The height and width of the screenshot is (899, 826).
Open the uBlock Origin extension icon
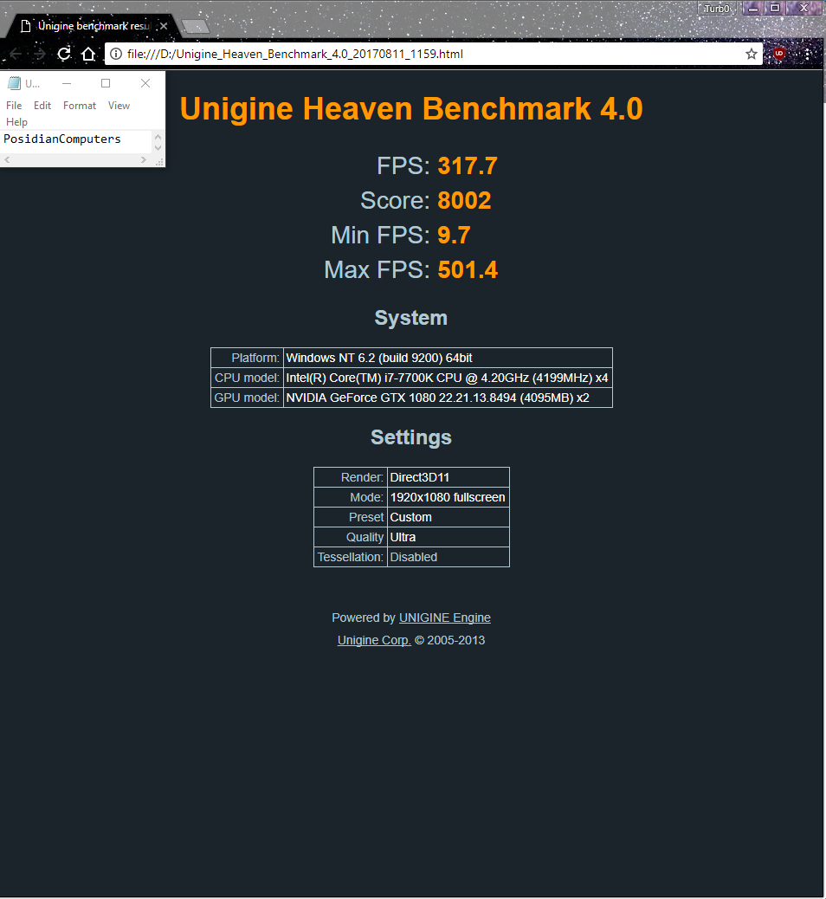779,54
